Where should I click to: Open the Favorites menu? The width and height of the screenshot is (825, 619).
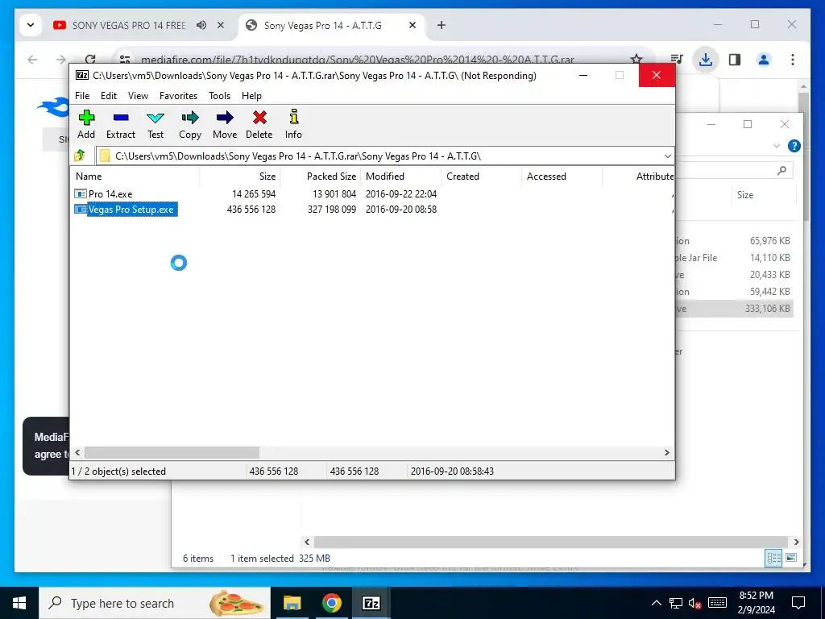pyautogui.click(x=178, y=96)
